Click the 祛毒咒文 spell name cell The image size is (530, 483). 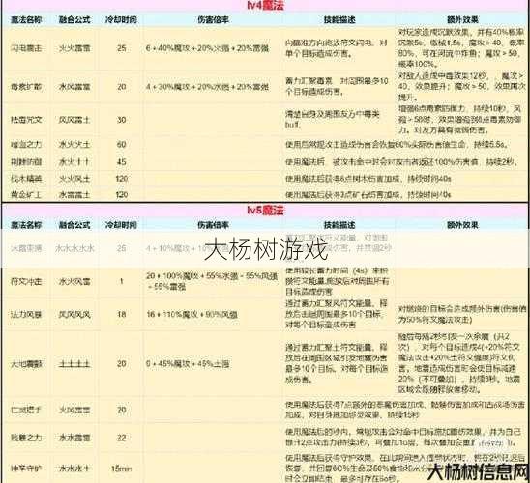tap(26, 120)
